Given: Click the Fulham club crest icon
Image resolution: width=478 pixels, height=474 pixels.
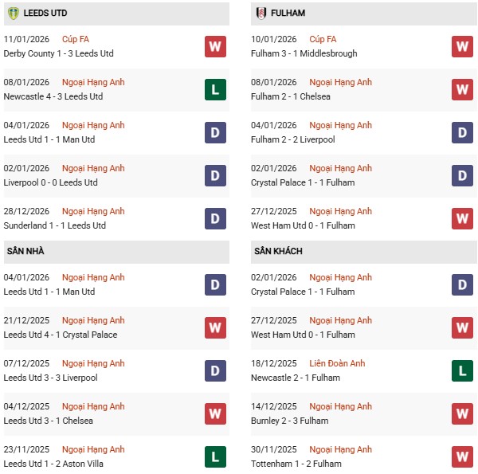Looking at the screenshot, I should pos(261,14).
